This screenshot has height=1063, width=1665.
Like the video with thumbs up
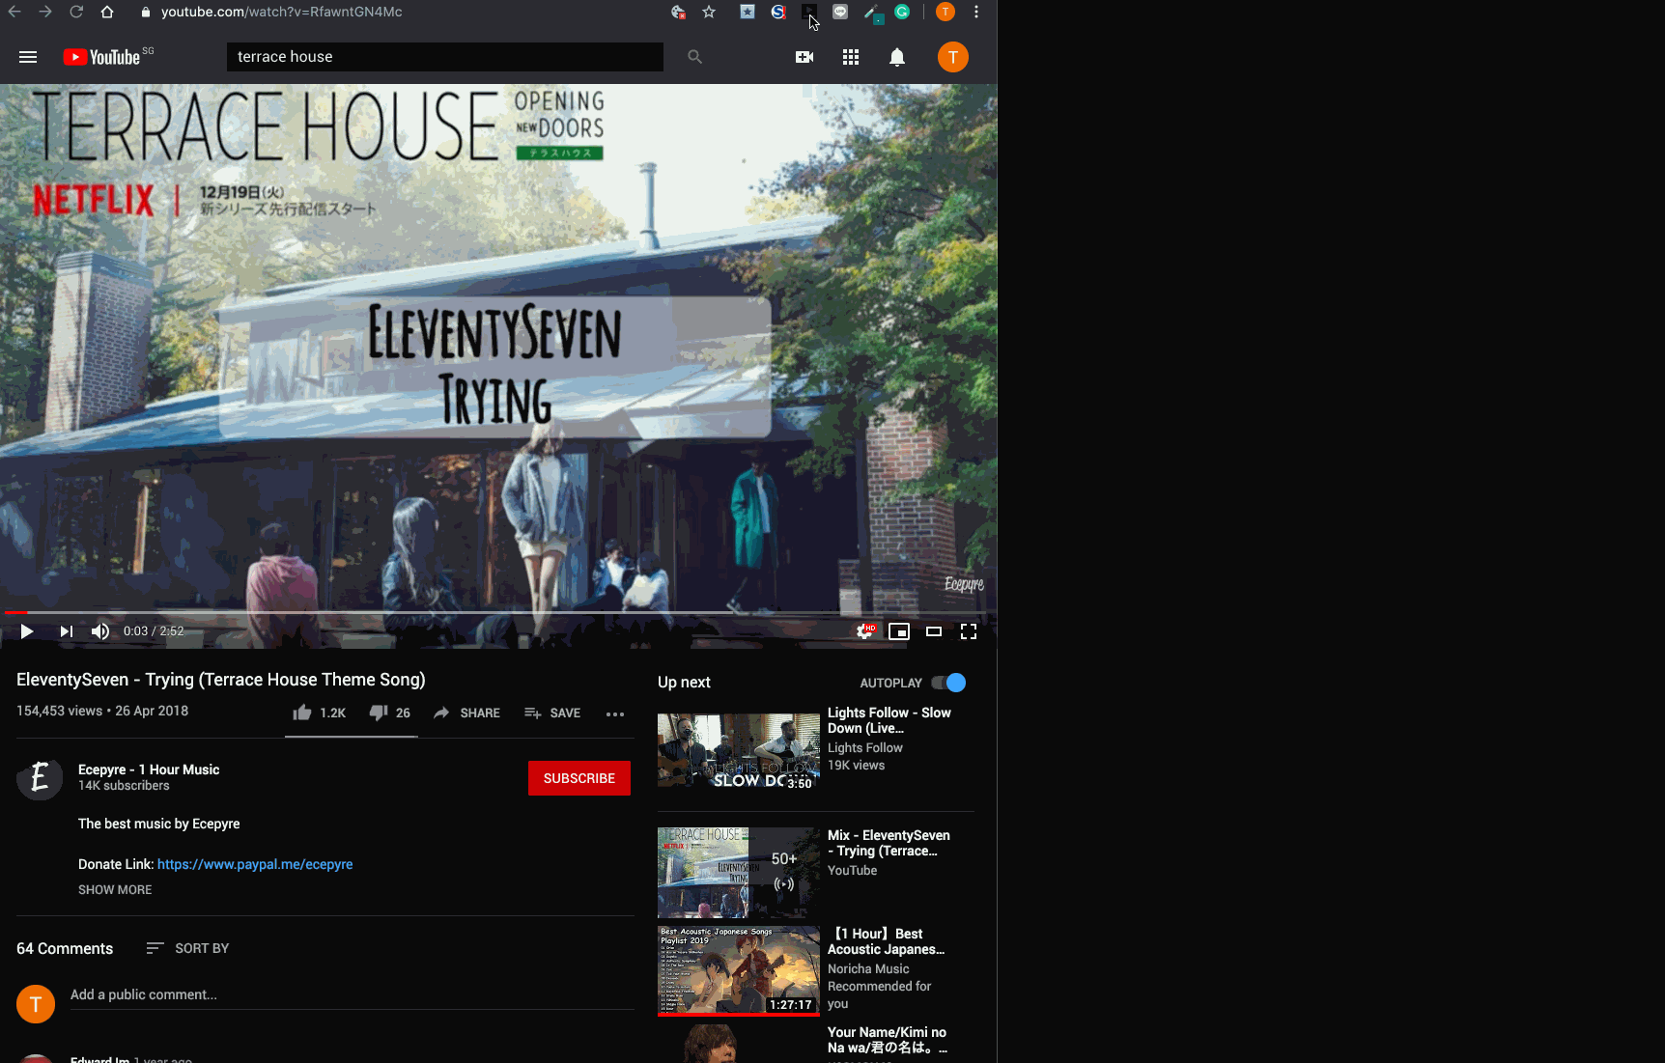coord(319,713)
